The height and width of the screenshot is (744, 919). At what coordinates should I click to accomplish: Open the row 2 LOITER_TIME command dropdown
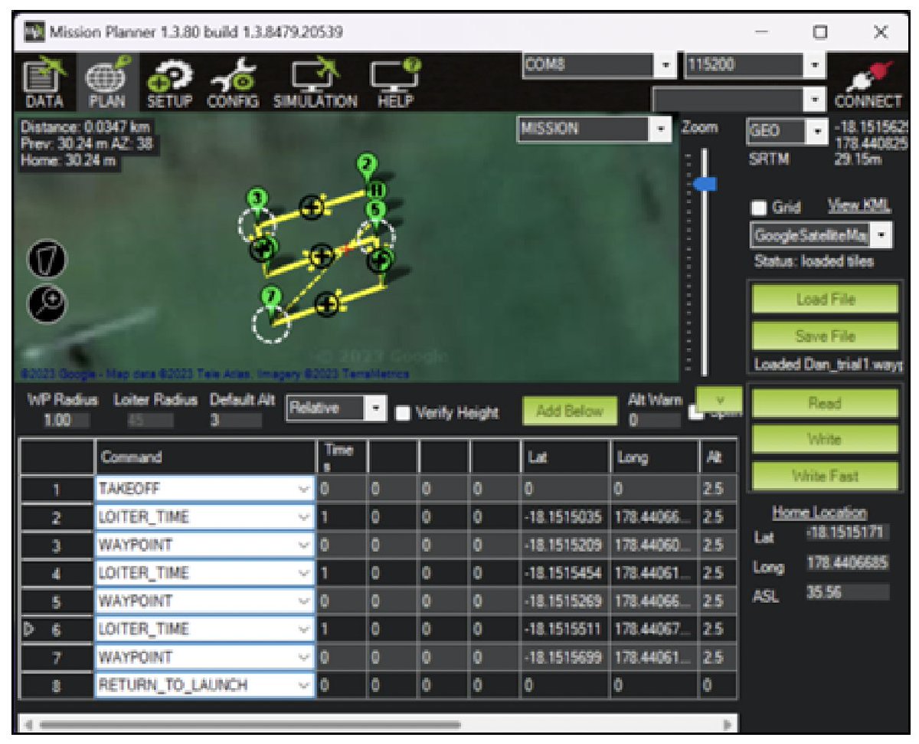point(305,516)
